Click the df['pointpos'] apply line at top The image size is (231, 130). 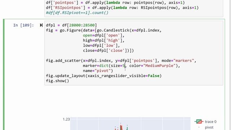pyautogui.click(x=115, y=3)
